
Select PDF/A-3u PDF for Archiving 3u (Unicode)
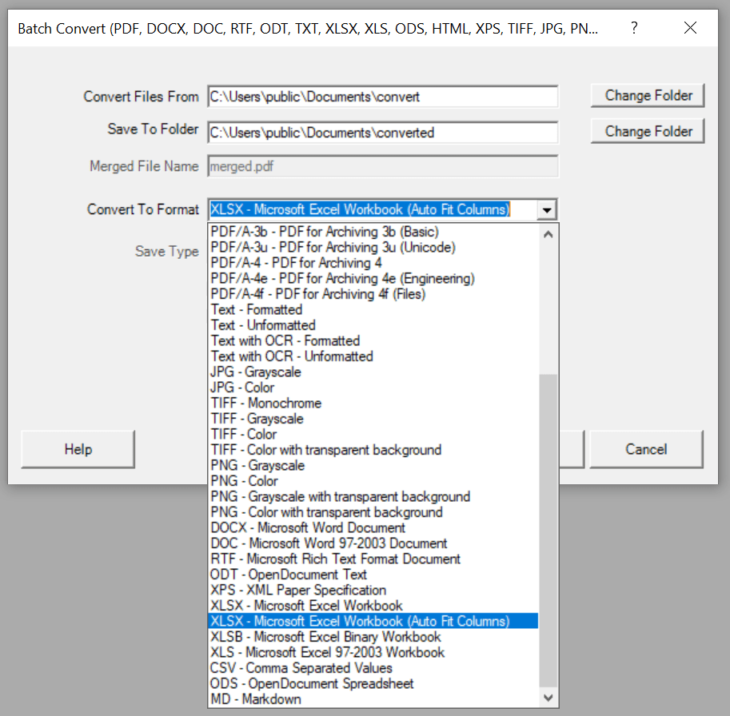coord(373,247)
